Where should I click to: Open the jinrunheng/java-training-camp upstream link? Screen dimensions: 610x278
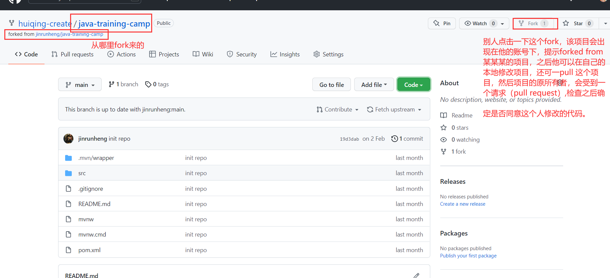pos(69,34)
